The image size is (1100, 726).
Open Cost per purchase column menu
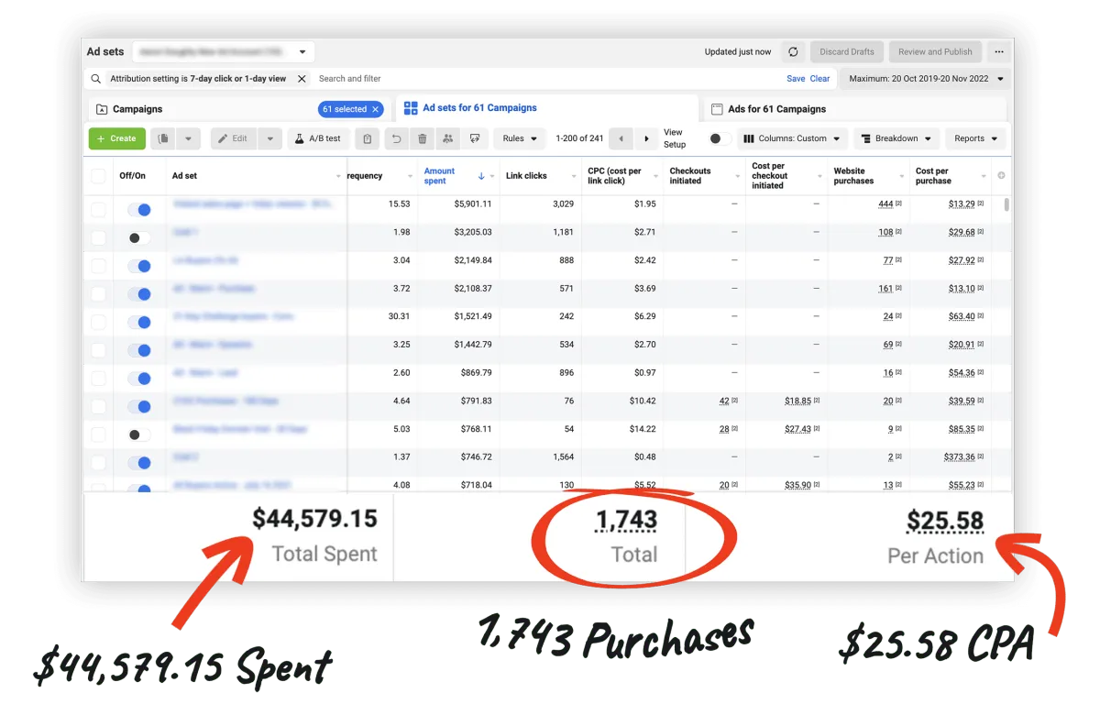(984, 176)
